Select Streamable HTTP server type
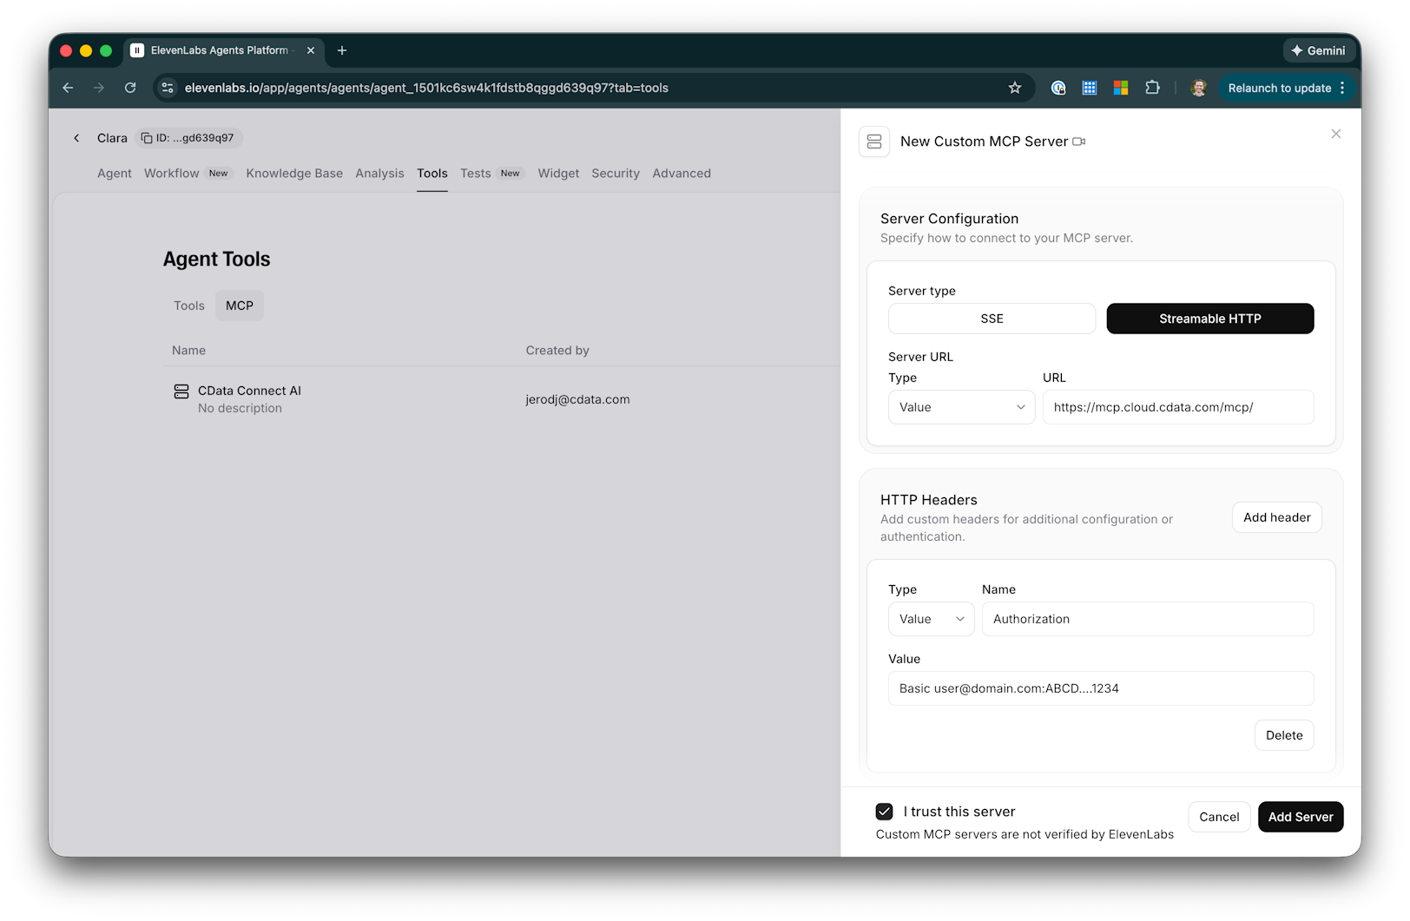Viewport: 1410px width, 921px height. pos(1209,319)
